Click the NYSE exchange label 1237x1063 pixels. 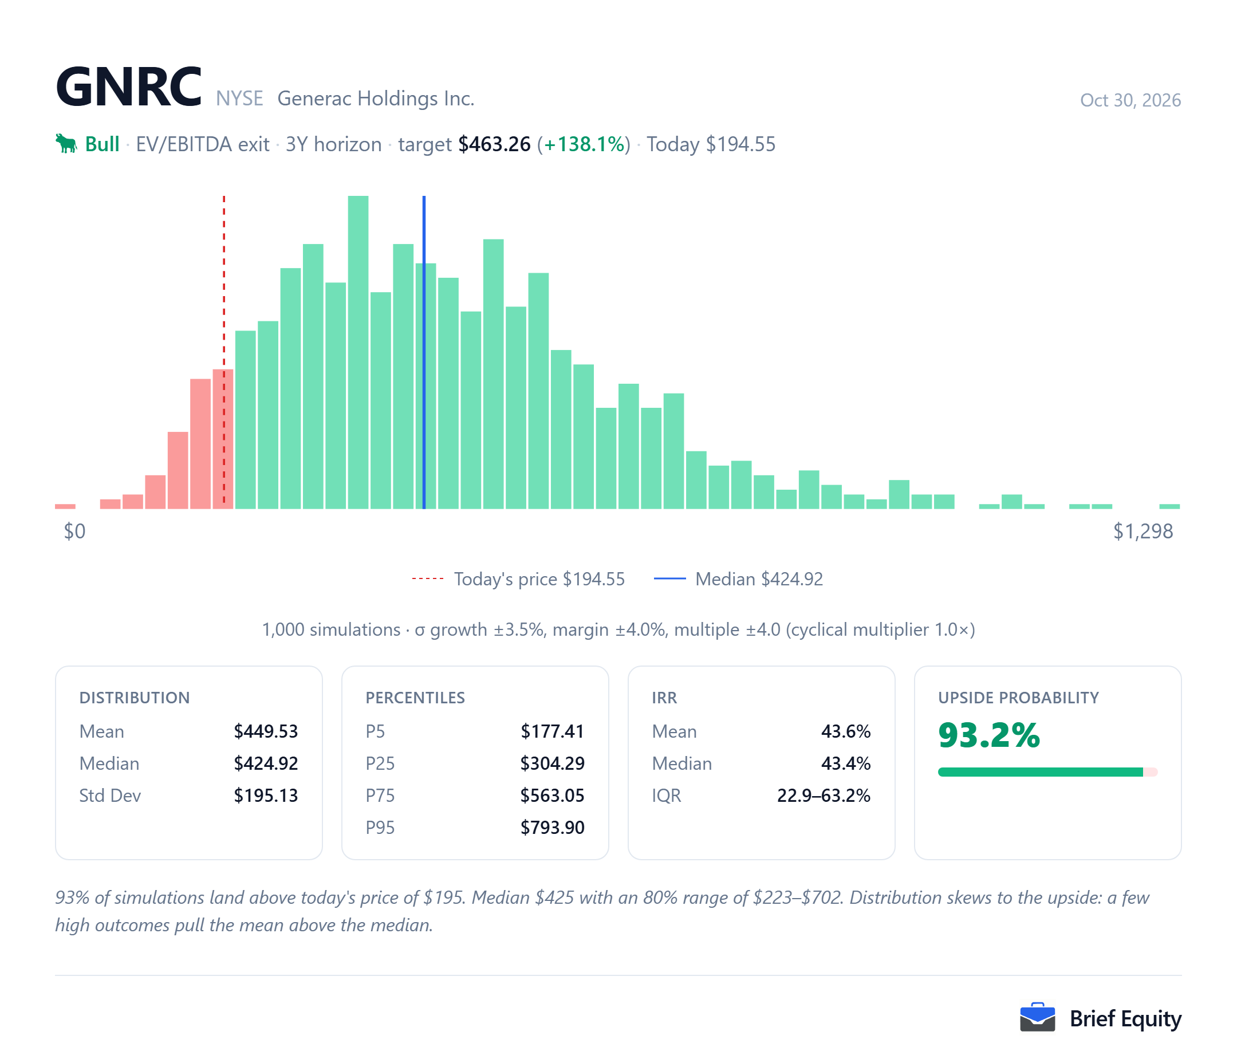239,99
